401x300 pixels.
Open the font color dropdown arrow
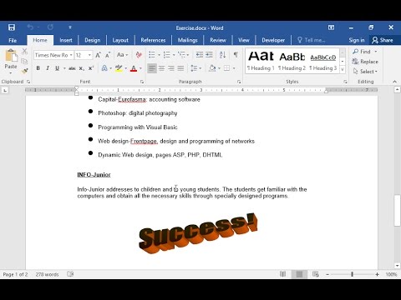(x=140, y=68)
